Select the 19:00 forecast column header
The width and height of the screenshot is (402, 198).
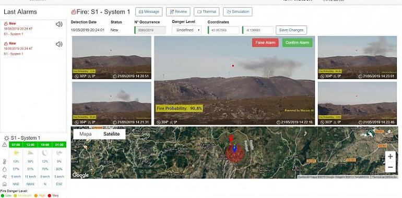pyautogui.click(x=44, y=145)
